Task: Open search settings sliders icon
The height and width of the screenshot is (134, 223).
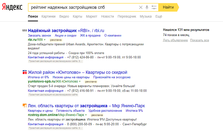Action: pos(154,7)
